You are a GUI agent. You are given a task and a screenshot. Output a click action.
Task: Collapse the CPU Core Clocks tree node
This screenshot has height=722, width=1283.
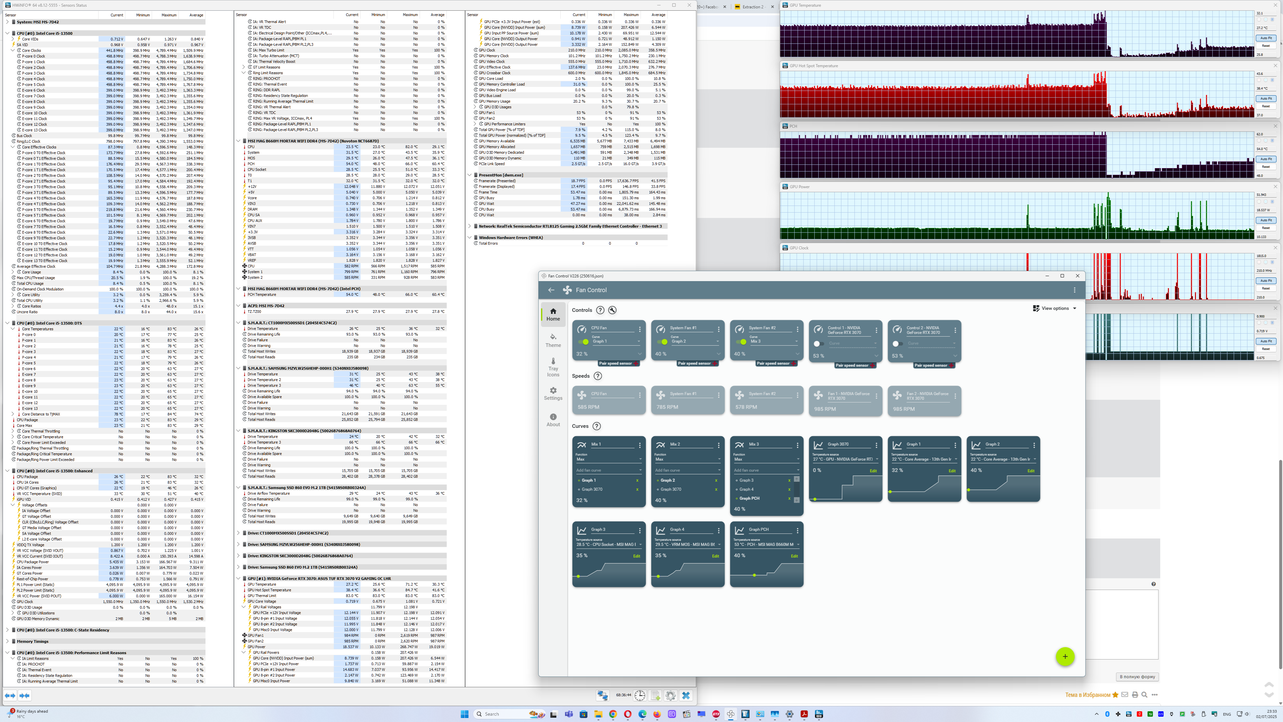[x=13, y=50]
